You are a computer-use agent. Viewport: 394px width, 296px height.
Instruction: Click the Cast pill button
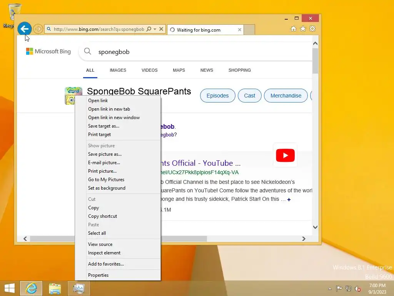249,96
